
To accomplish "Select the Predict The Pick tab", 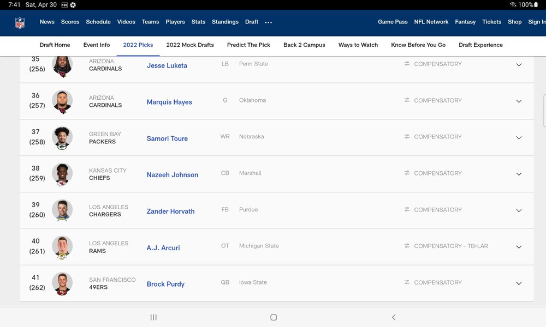I will pos(248,45).
